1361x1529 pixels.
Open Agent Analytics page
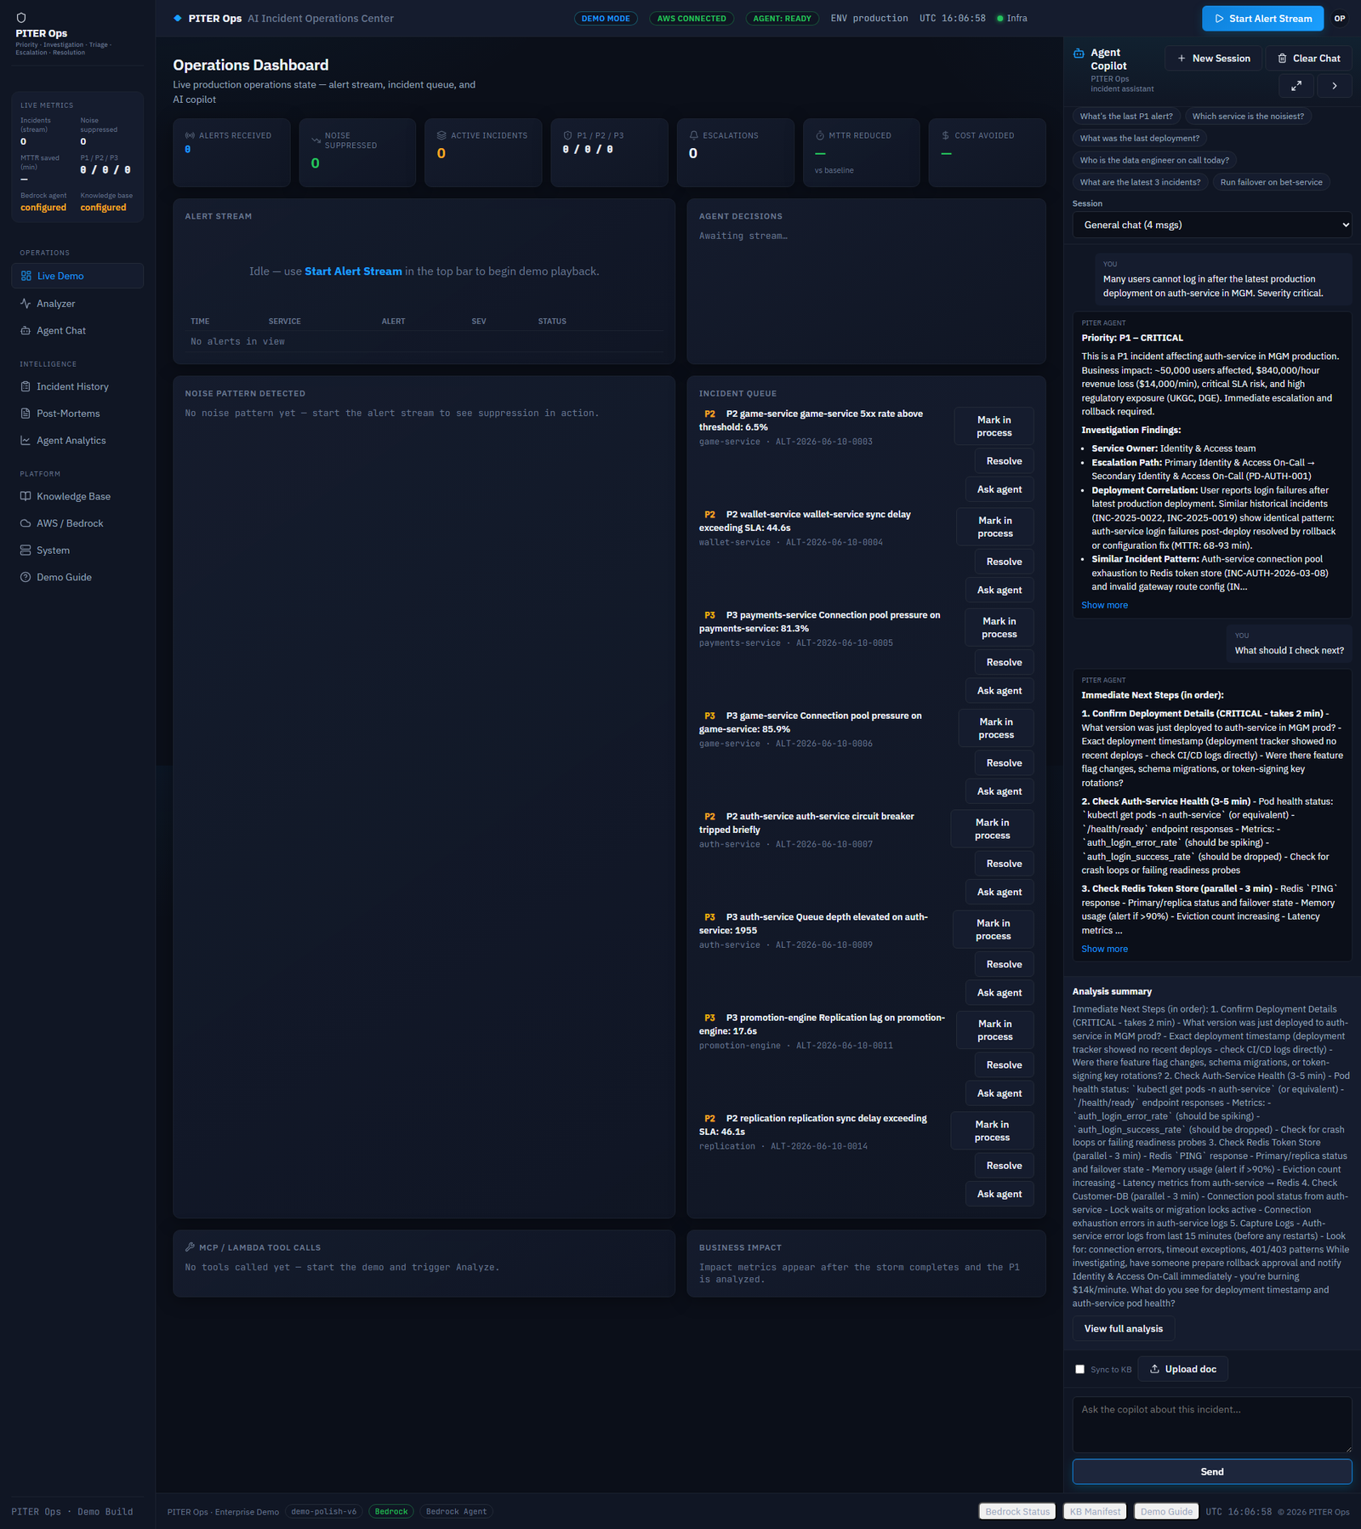(77, 440)
